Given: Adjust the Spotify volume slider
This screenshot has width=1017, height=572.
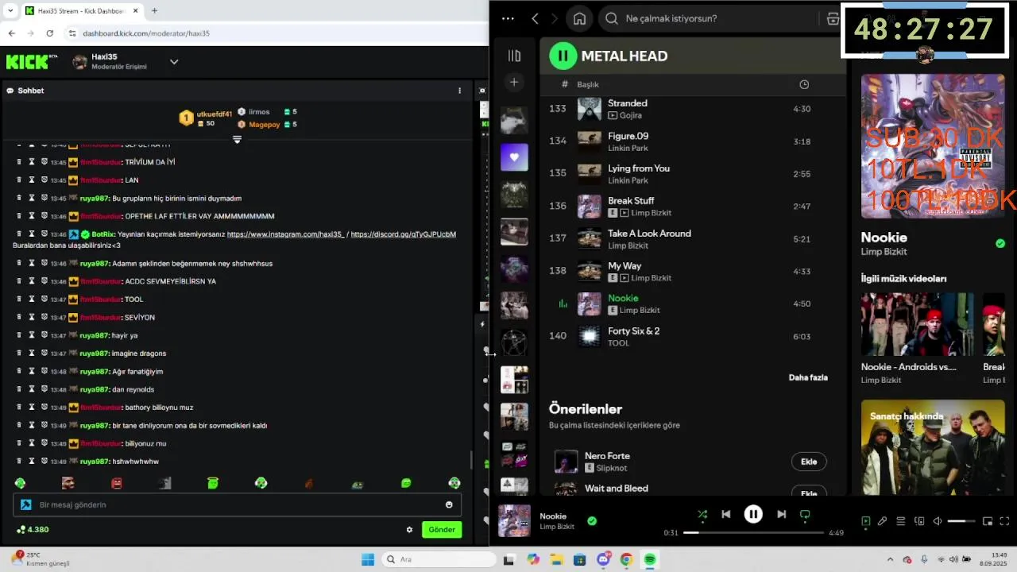Looking at the screenshot, I should 961,521.
